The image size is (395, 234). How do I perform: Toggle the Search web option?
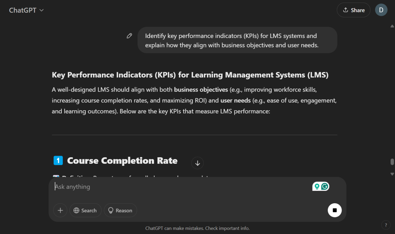click(85, 210)
